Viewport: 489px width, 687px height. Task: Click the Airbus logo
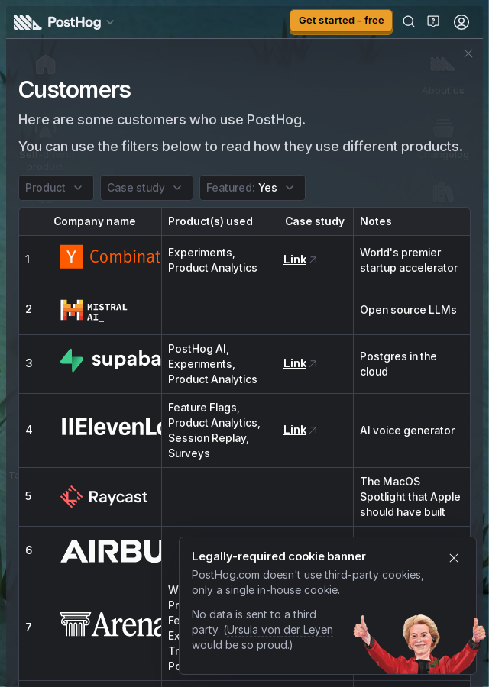click(x=111, y=551)
